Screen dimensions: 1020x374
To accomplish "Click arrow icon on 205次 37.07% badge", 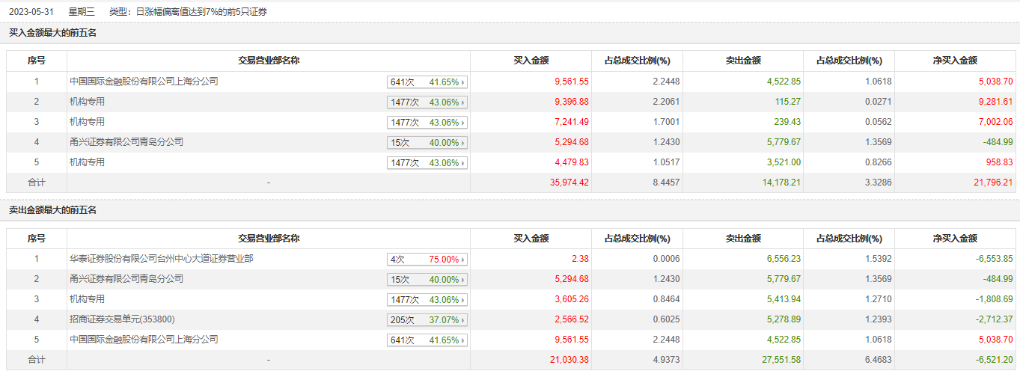I will pyautogui.click(x=463, y=320).
